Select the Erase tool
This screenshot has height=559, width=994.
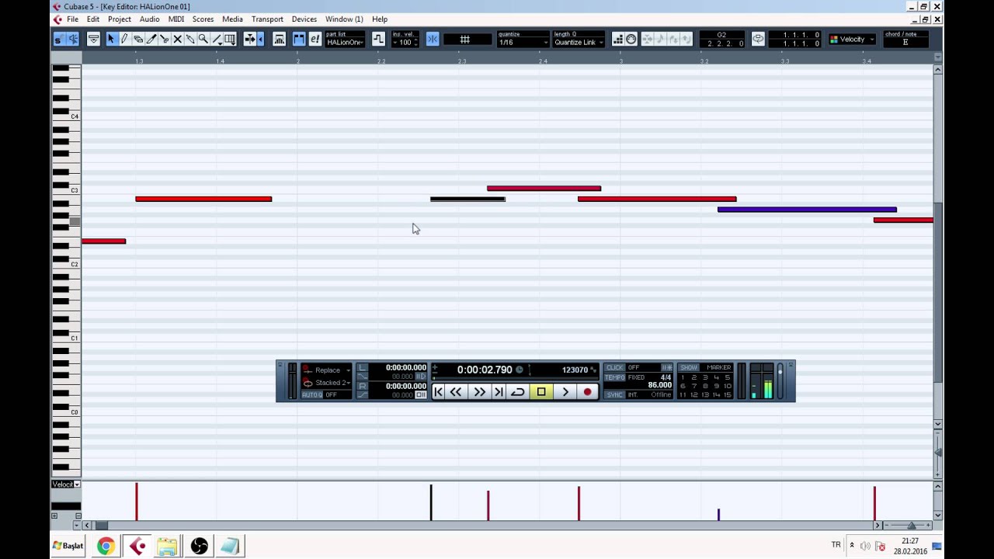point(137,39)
